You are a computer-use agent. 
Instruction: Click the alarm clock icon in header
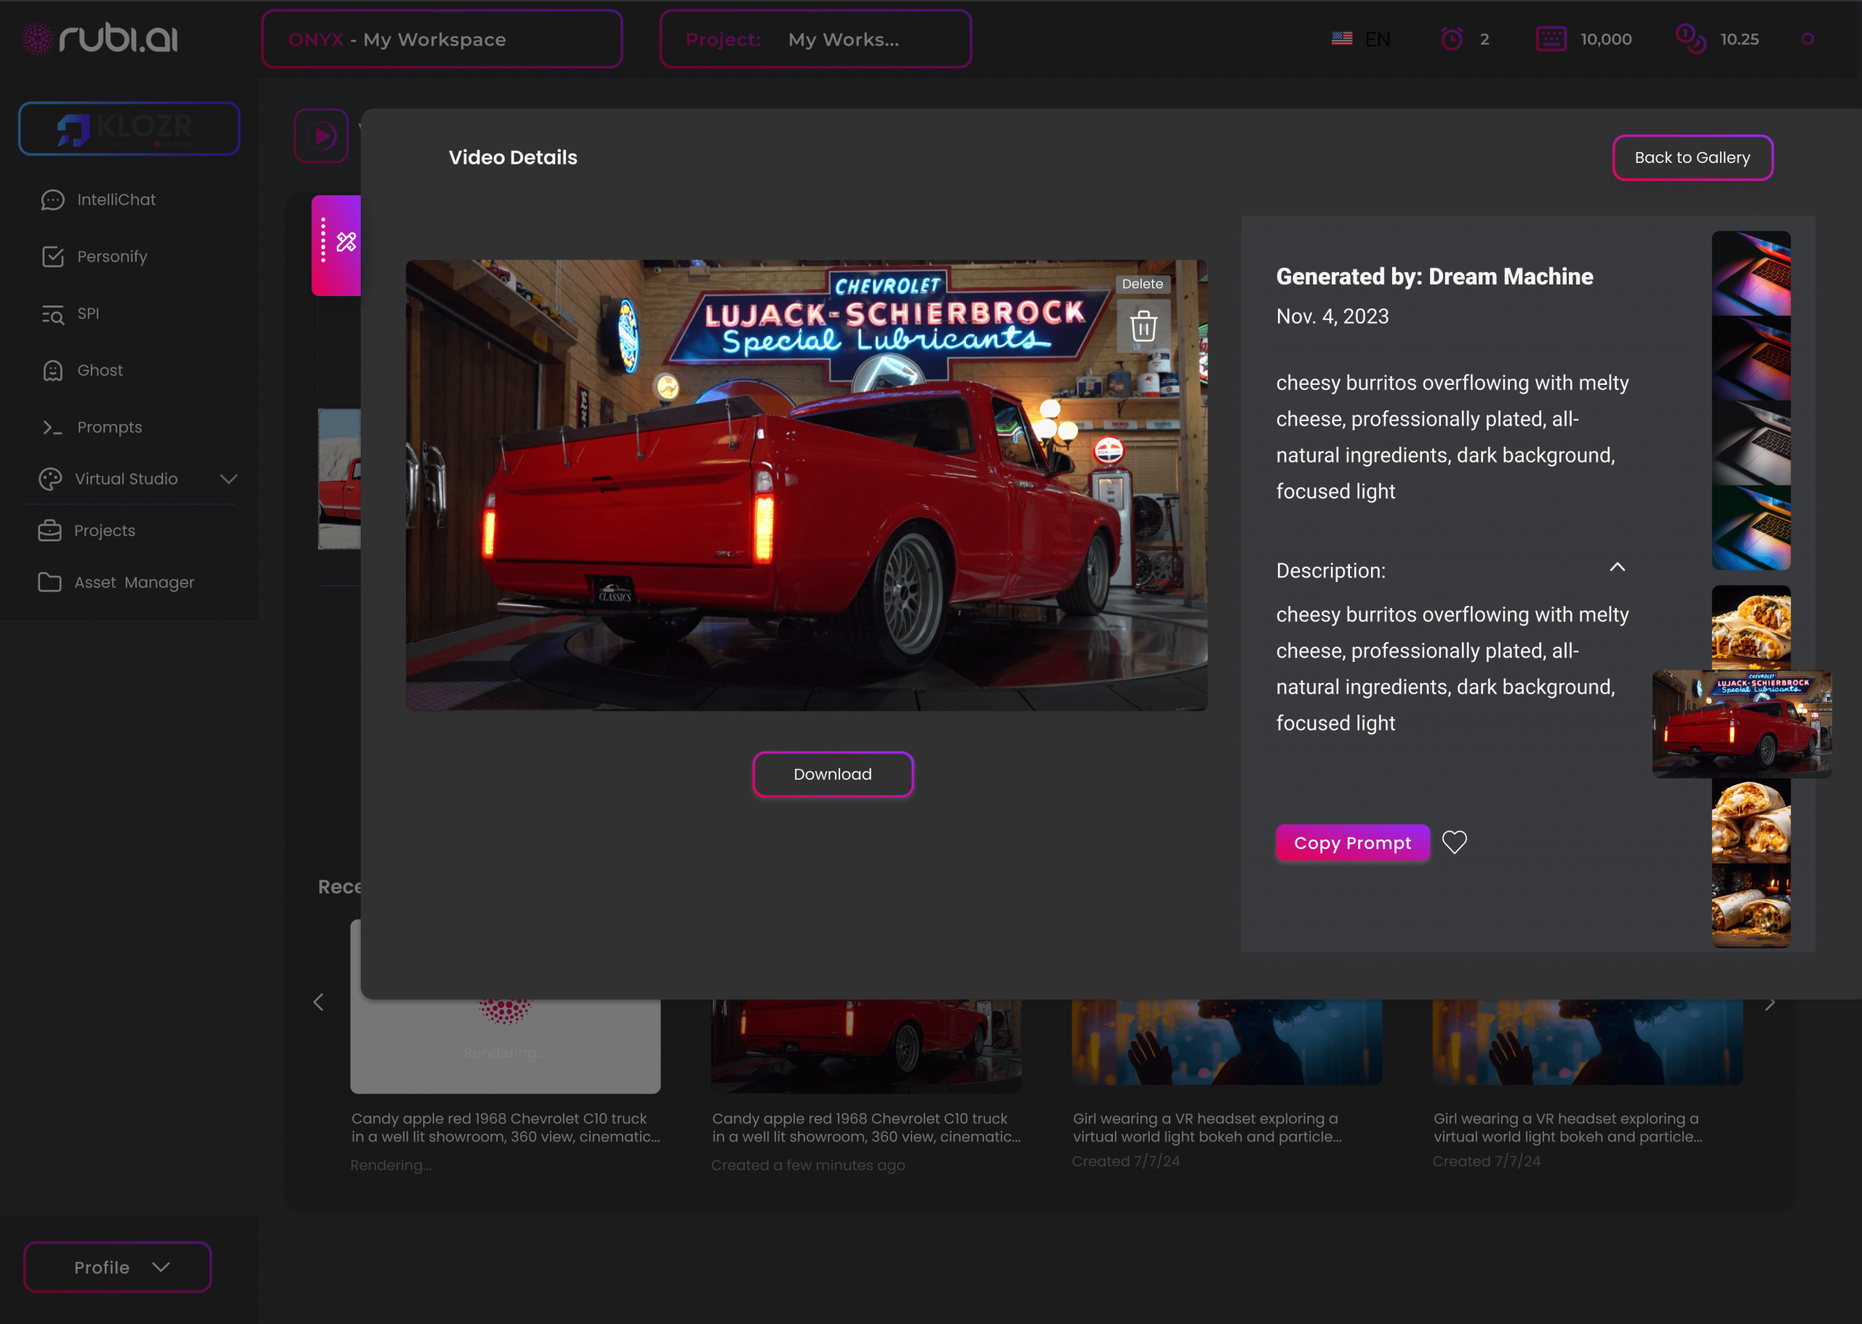pyautogui.click(x=1451, y=39)
